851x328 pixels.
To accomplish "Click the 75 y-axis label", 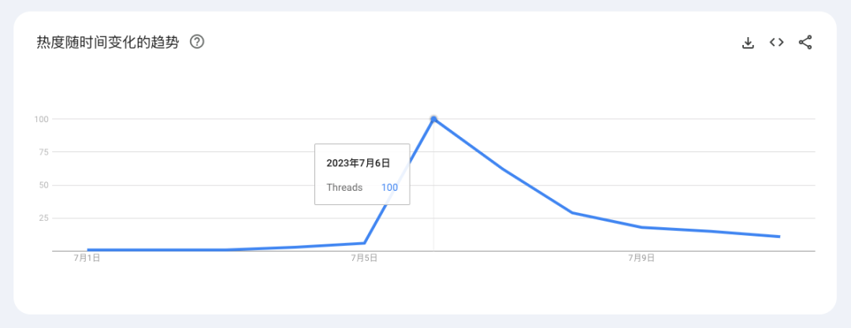I will pos(44,152).
